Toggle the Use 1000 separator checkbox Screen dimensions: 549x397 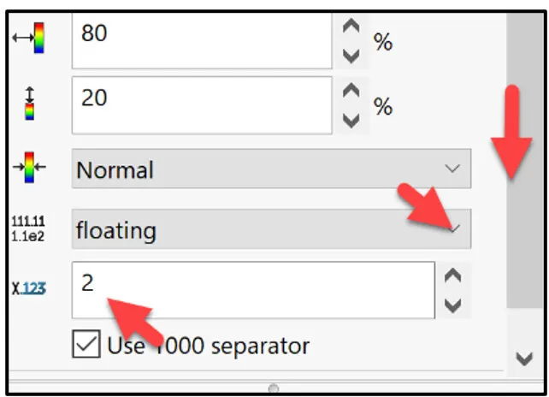pos(86,344)
